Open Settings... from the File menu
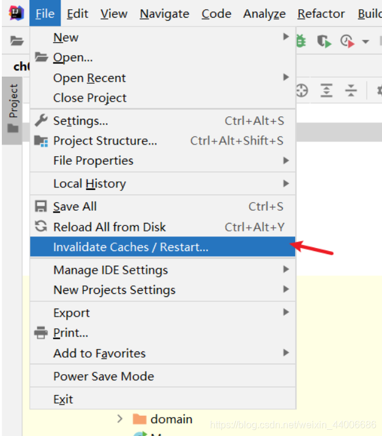This screenshot has height=436, width=382. pyautogui.click(x=163, y=121)
